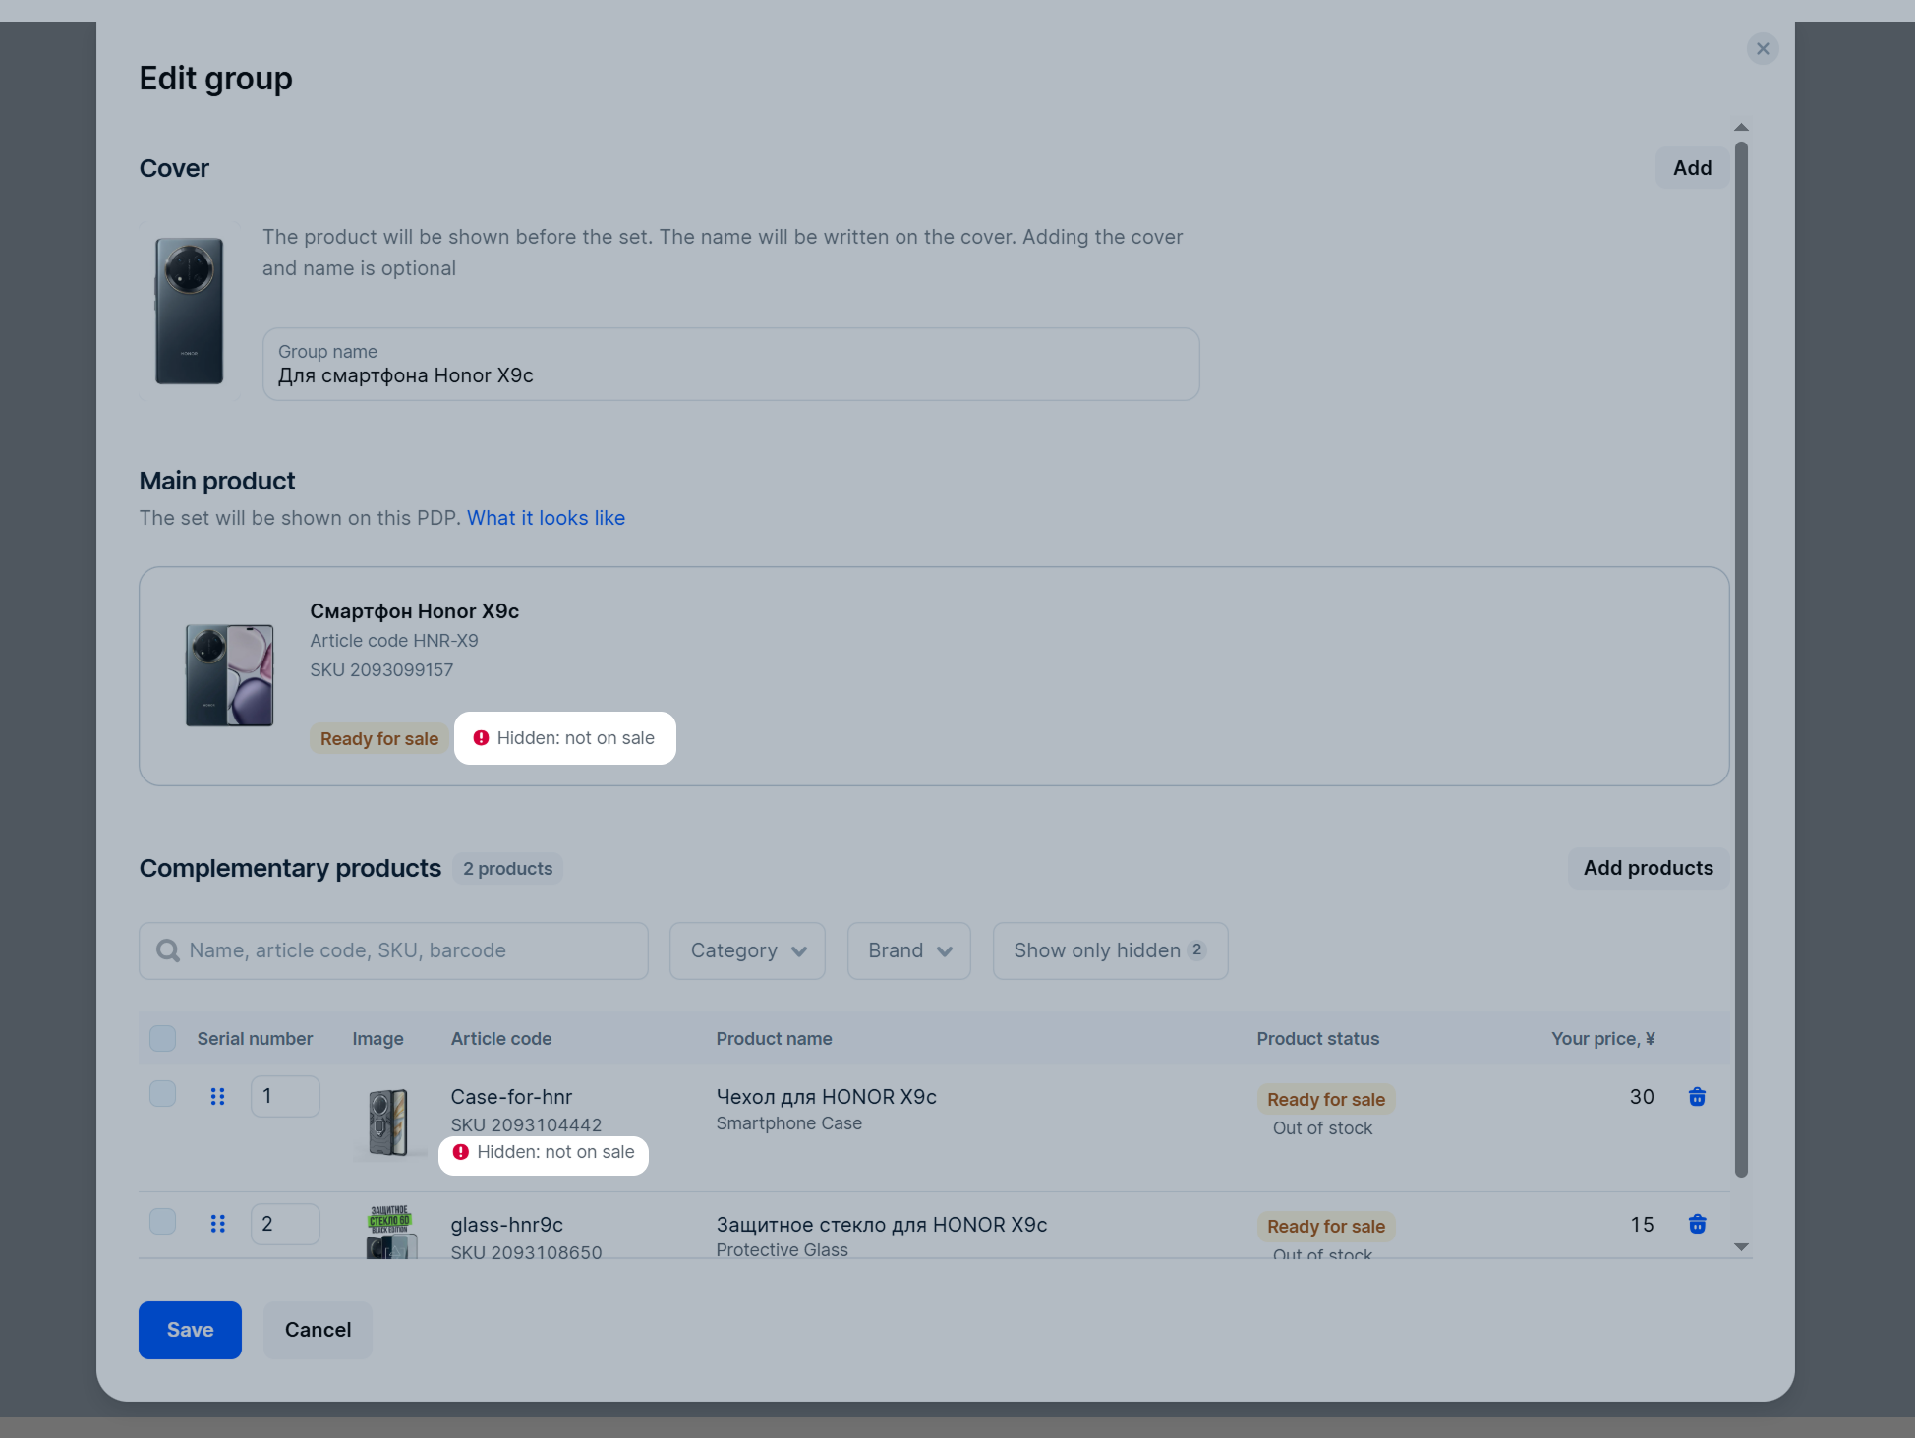Click the 2 products counter badge
Viewport: 1915px width, 1438px height.
507,869
